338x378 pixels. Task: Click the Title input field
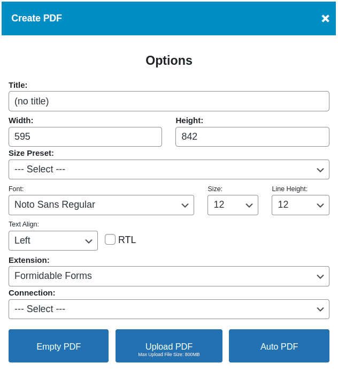(x=168, y=101)
